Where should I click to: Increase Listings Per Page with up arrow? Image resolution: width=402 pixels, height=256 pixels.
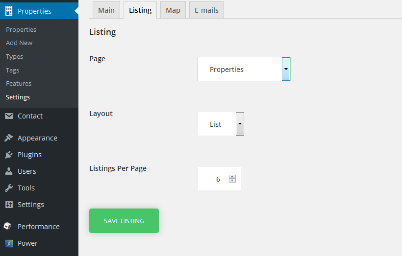pyautogui.click(x=232, y=177)
